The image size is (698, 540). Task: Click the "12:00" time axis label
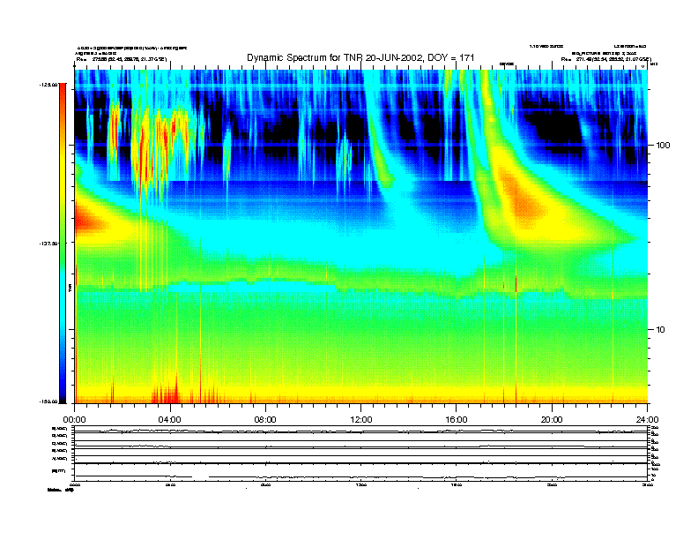[x=361, y=420]
